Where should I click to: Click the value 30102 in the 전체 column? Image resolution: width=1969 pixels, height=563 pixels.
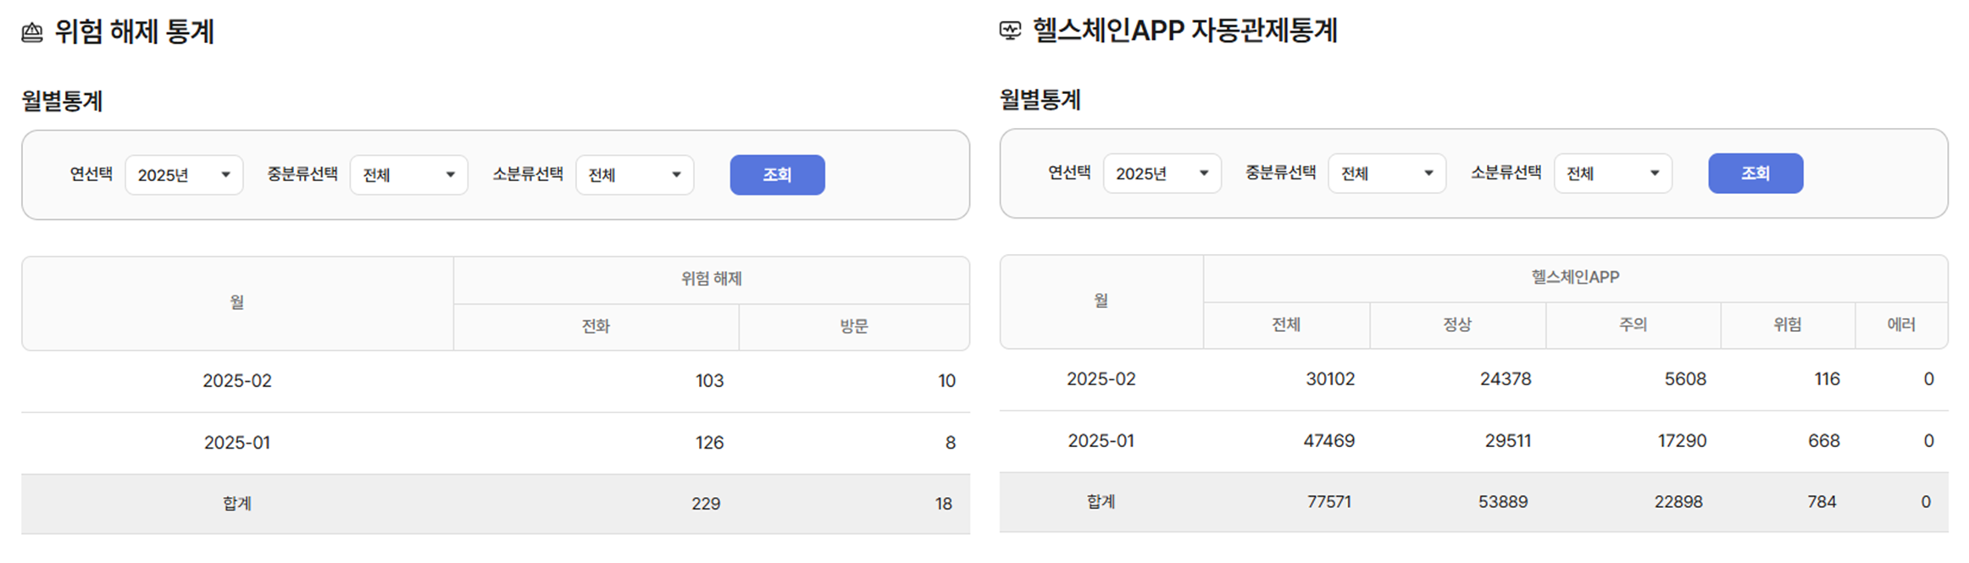(x=1330, y=379)
